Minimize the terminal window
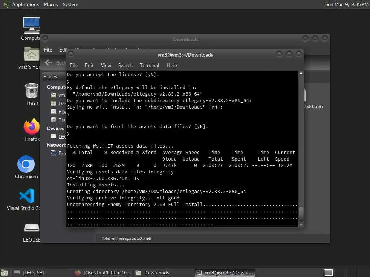The image size is (370, 277). (279, 54)
